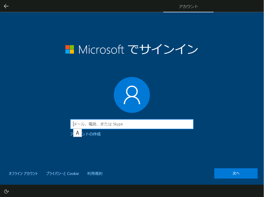Open プライバシーと Cookie link
The width and height of the screenshot is (264, 197).
click(63, 173)
